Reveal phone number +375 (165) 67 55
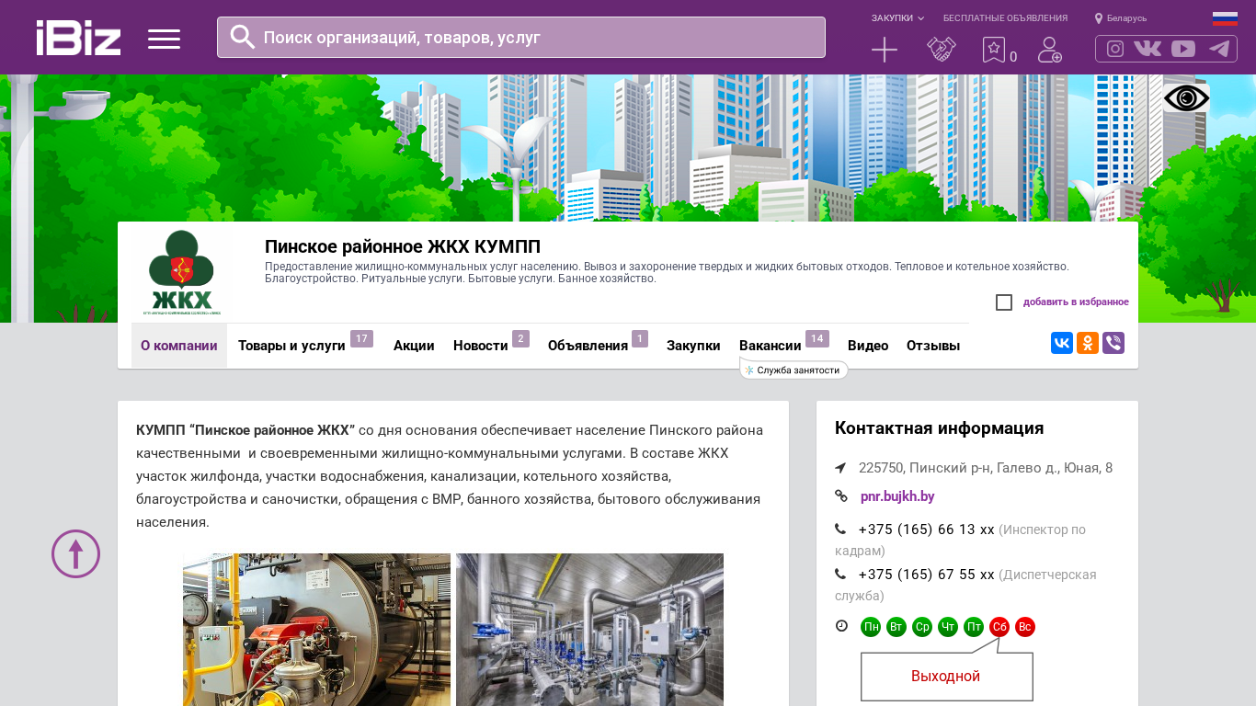This screenshot has height=706, width=1256. [926, 575]
